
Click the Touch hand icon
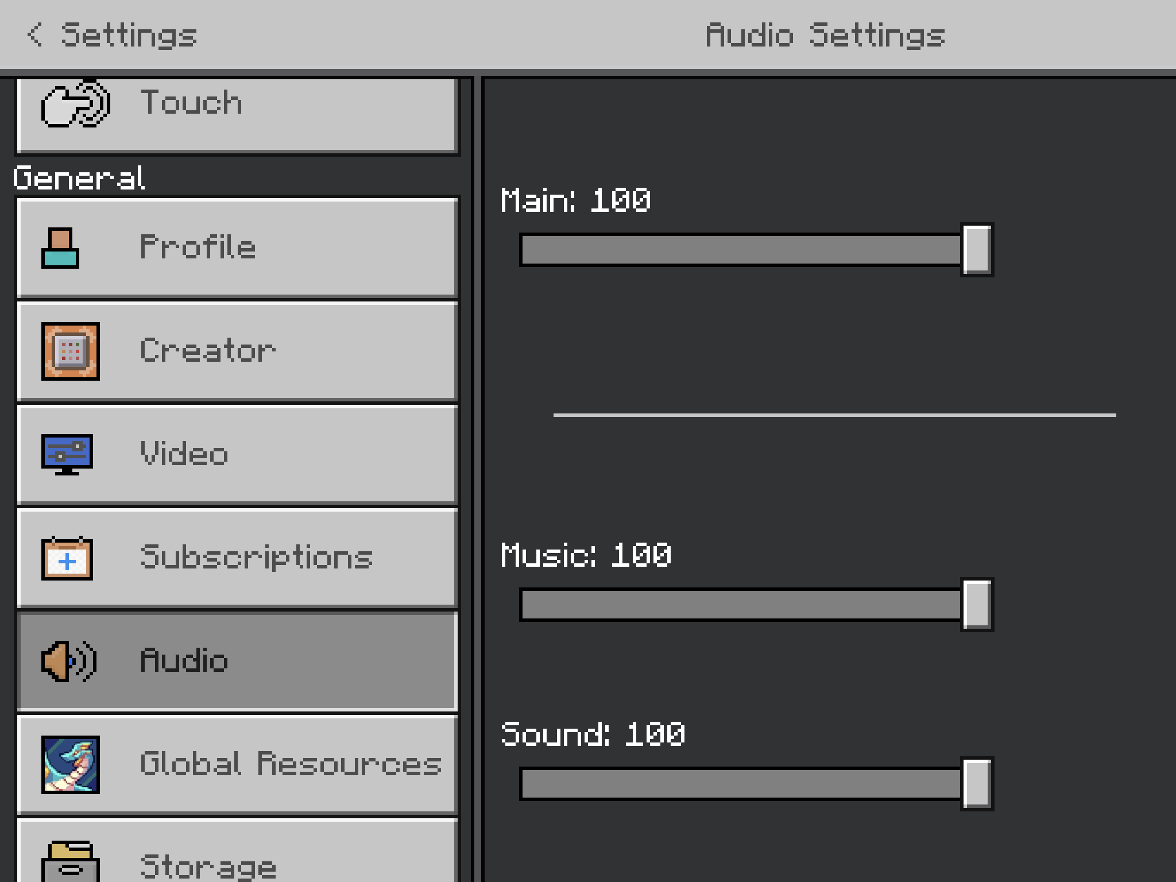click(x=75, y=104)
